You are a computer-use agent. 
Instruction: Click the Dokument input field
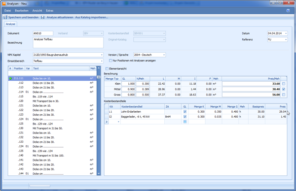[43, 33]
